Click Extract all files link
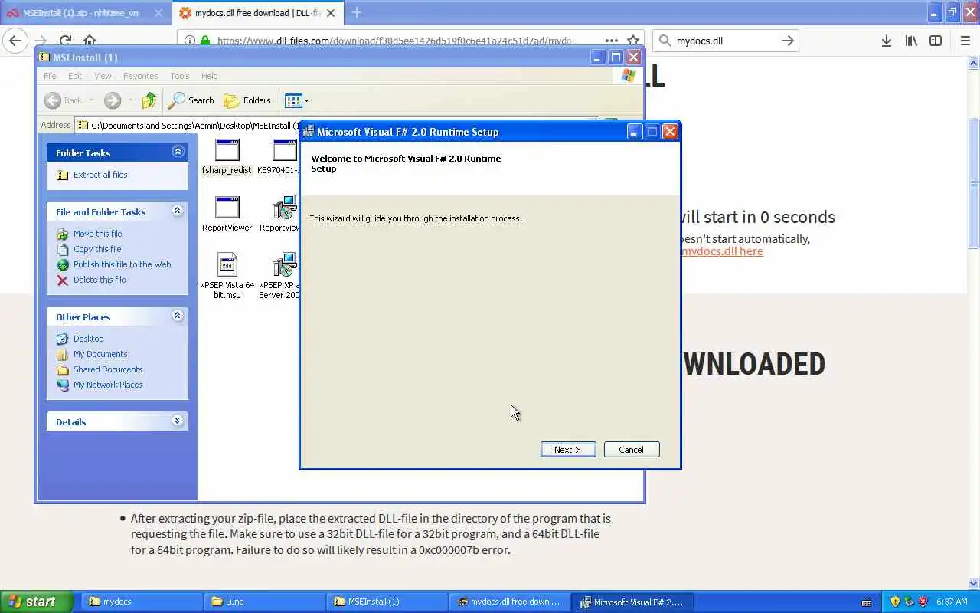Image resolution: width=980 pixels, height=613 pixels. pyautogui.click(x=100, y=175)
